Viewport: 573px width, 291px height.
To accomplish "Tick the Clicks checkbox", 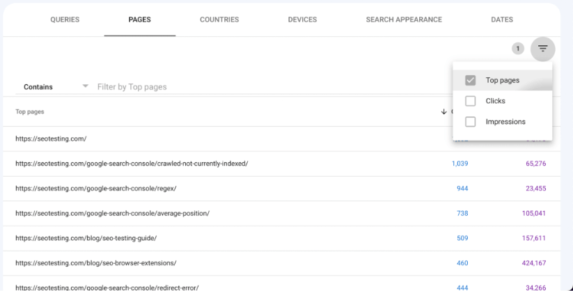I will point(471,101).
